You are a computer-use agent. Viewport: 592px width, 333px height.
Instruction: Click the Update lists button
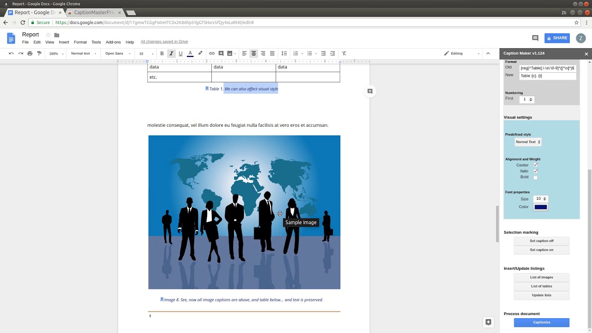(x=542, y=295)
